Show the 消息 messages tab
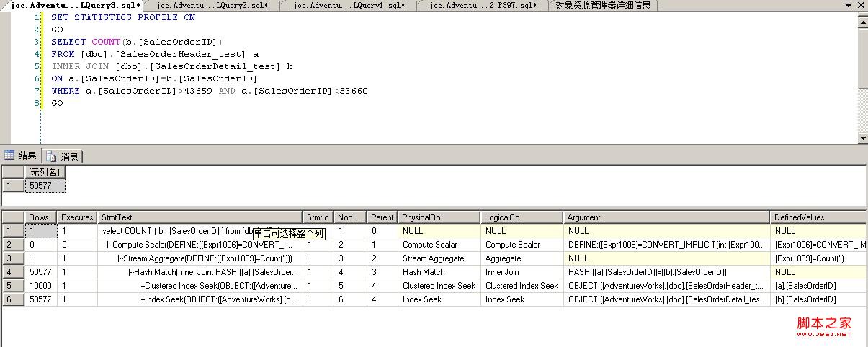This screenshot has height=347, width=868. [x=63, y=156]
